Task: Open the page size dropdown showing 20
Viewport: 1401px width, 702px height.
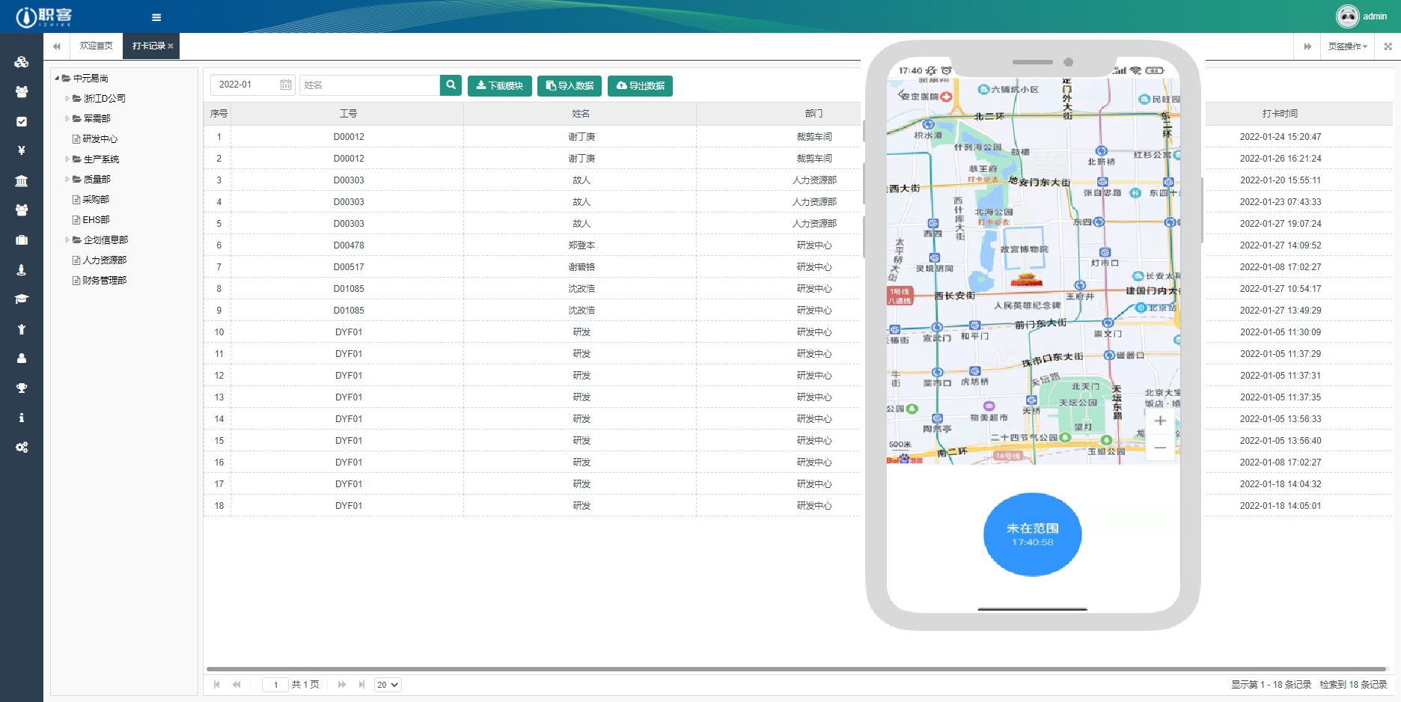Action: coord(388,685)
